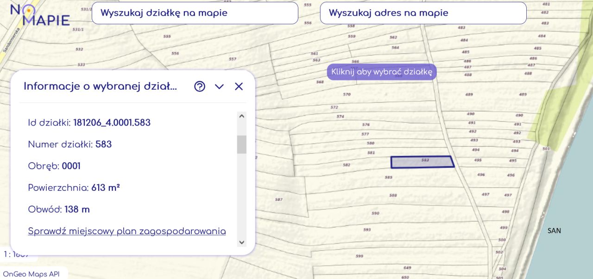Screen dimensions: 593x279
Task: Click the 'OnGeo Maps API' attribution label
Action: click(31, 274)
